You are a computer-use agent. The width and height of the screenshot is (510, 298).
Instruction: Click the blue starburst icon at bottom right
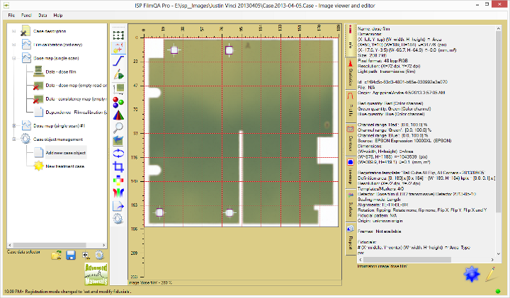tap(472, 274)
